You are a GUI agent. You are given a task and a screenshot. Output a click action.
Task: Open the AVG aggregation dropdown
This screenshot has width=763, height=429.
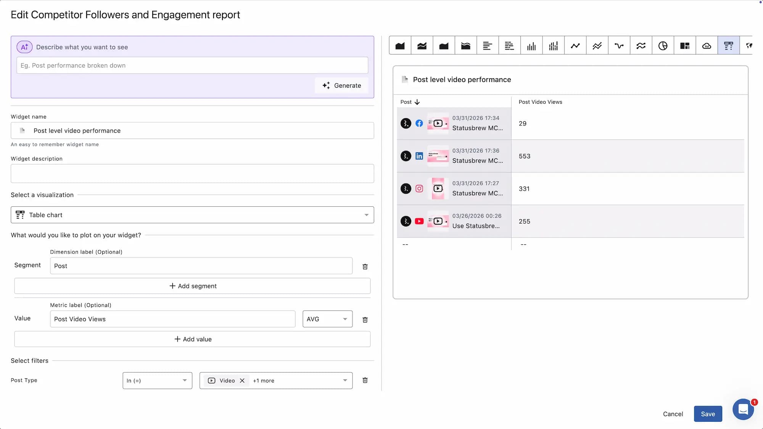click(x=327, y=319)
